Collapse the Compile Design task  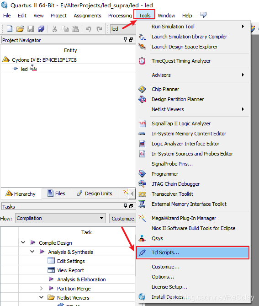point(23,242)
